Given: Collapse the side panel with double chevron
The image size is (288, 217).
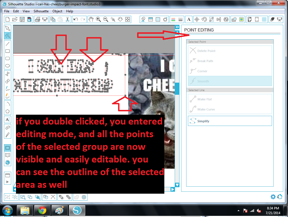Looking at the screenshot, I should click(177, 27).
